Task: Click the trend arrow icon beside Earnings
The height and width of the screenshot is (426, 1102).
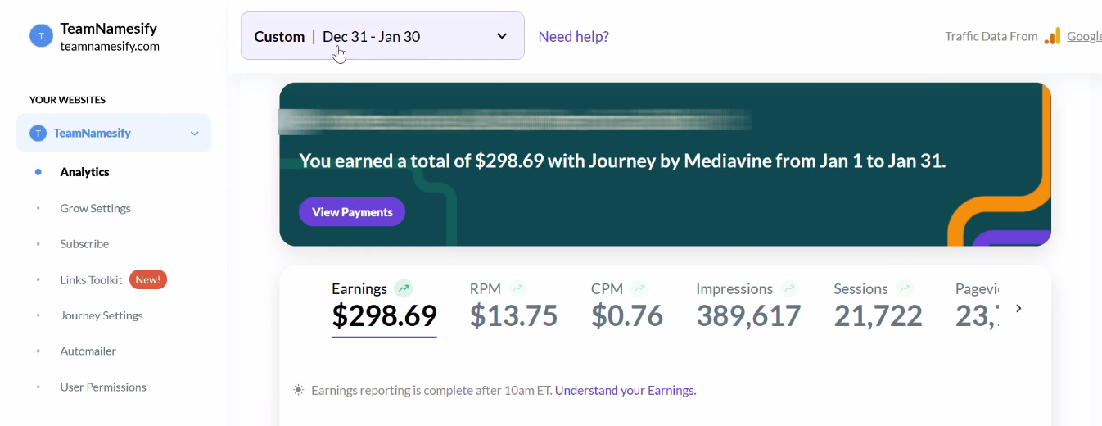Action: point(403,288)
